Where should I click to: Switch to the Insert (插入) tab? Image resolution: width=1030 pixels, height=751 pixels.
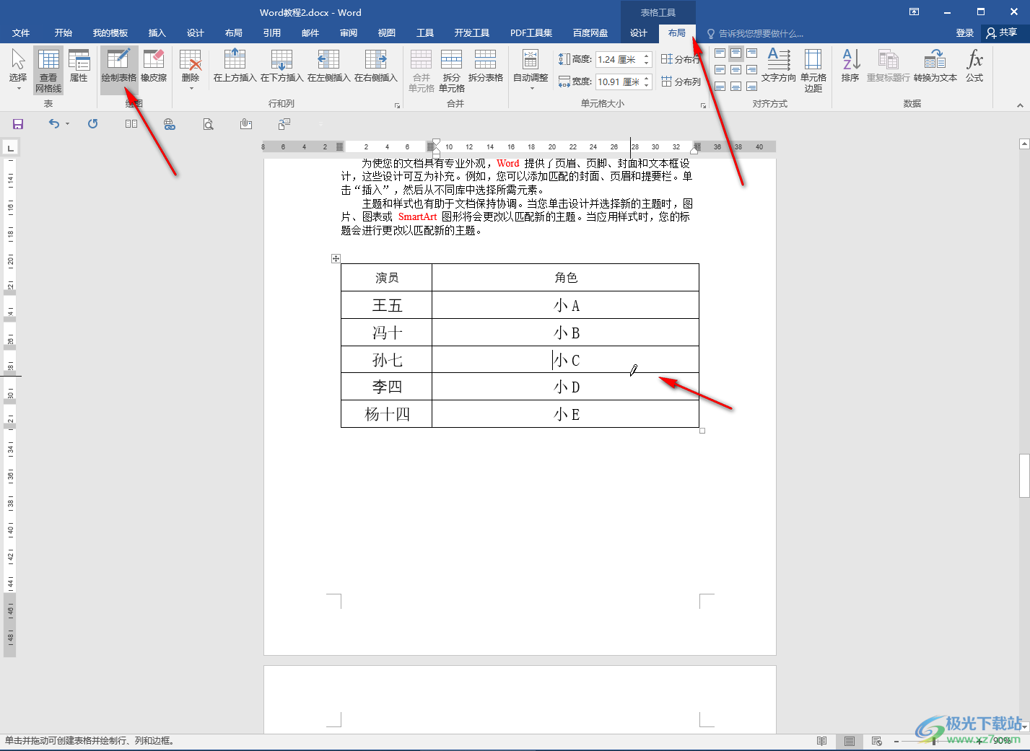point(157,33)
